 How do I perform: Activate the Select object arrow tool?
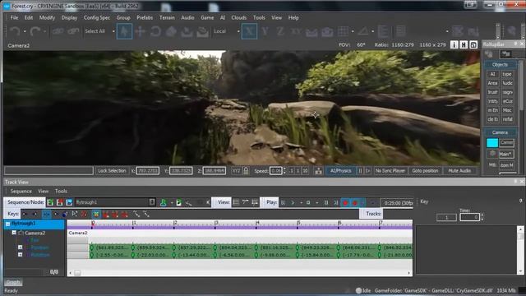point(124,31)
